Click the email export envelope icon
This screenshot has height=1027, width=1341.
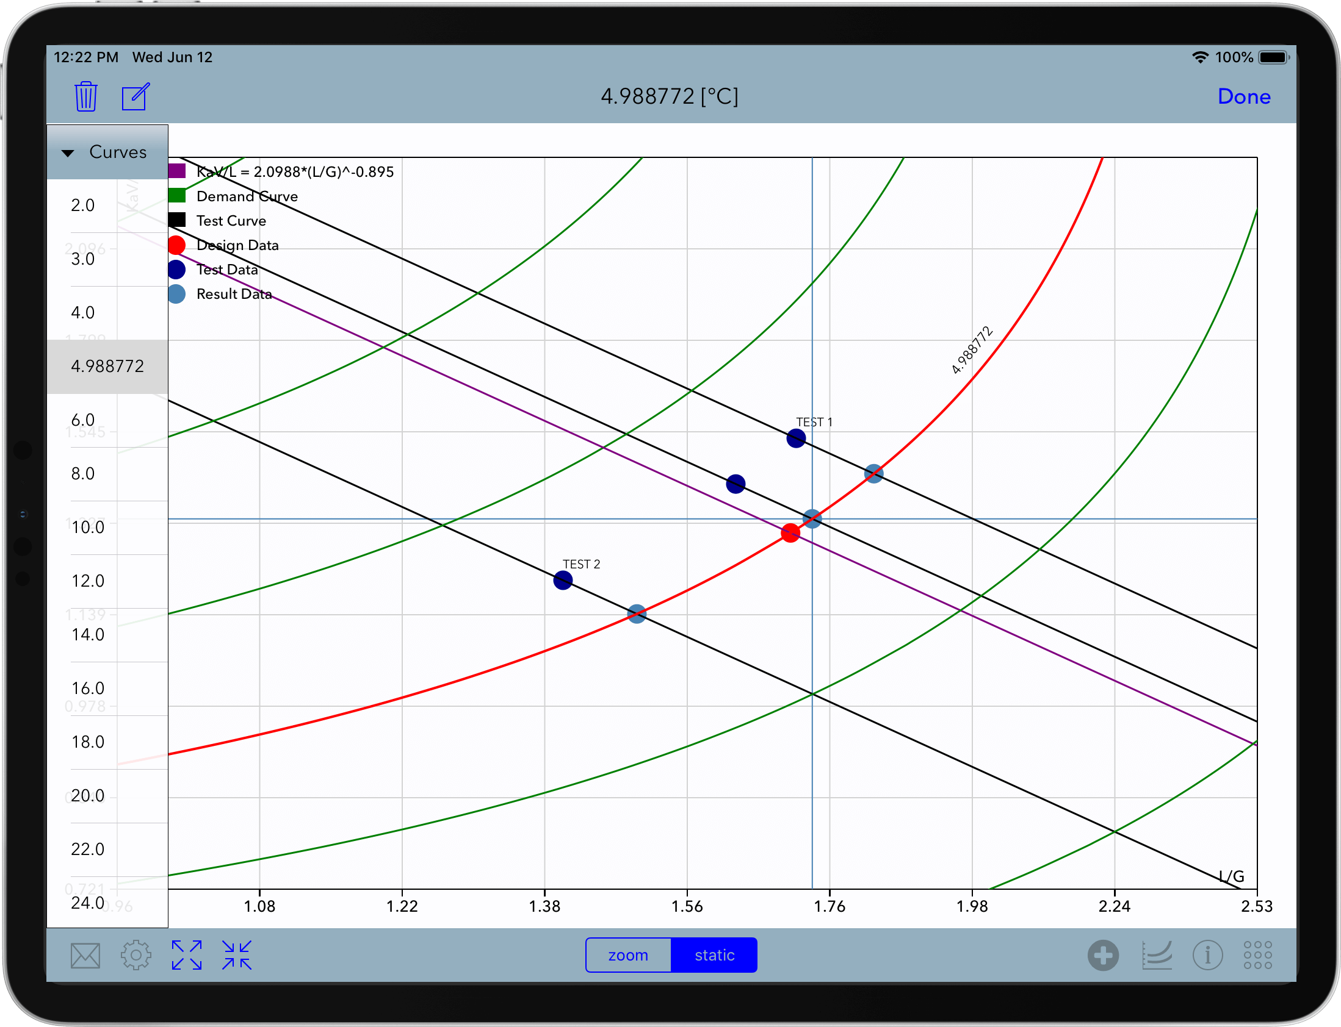click(84, 954)
